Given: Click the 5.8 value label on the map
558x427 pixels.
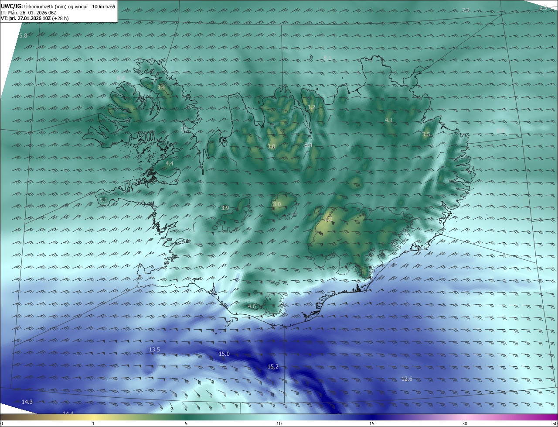Looking at the screenshot, I should [x=23, y=35].
